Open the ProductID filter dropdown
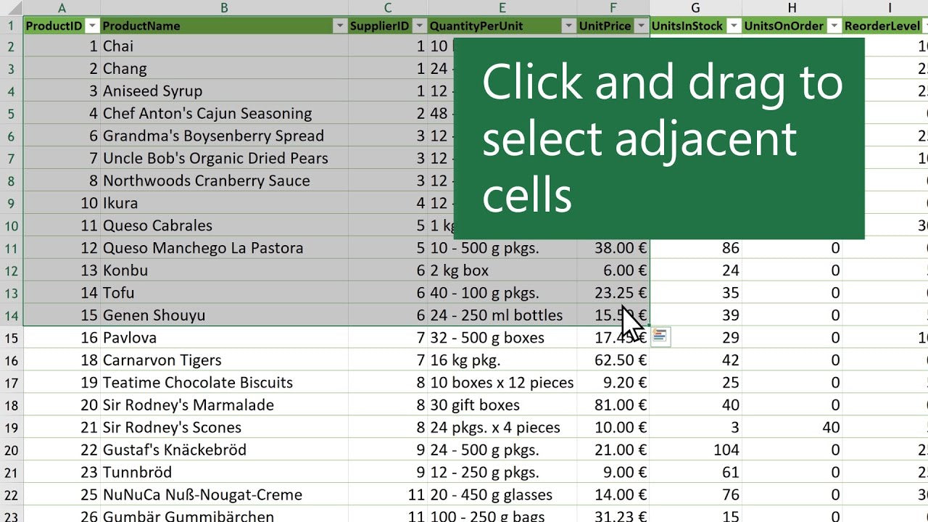 pyautogui.click(x=92, y=26)
